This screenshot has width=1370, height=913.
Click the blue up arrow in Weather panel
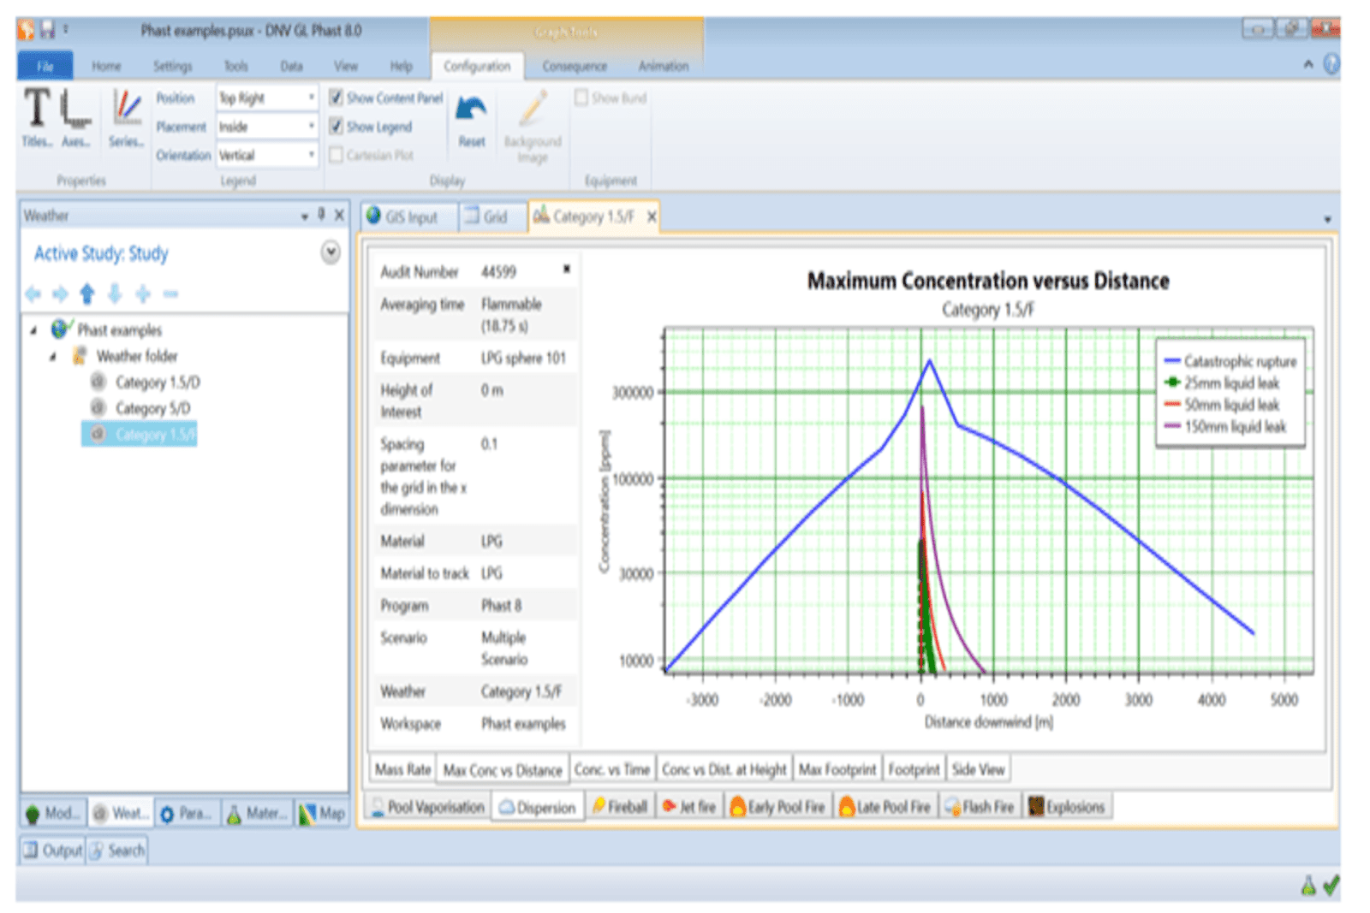pyautogui.click(x=87, y=294)
